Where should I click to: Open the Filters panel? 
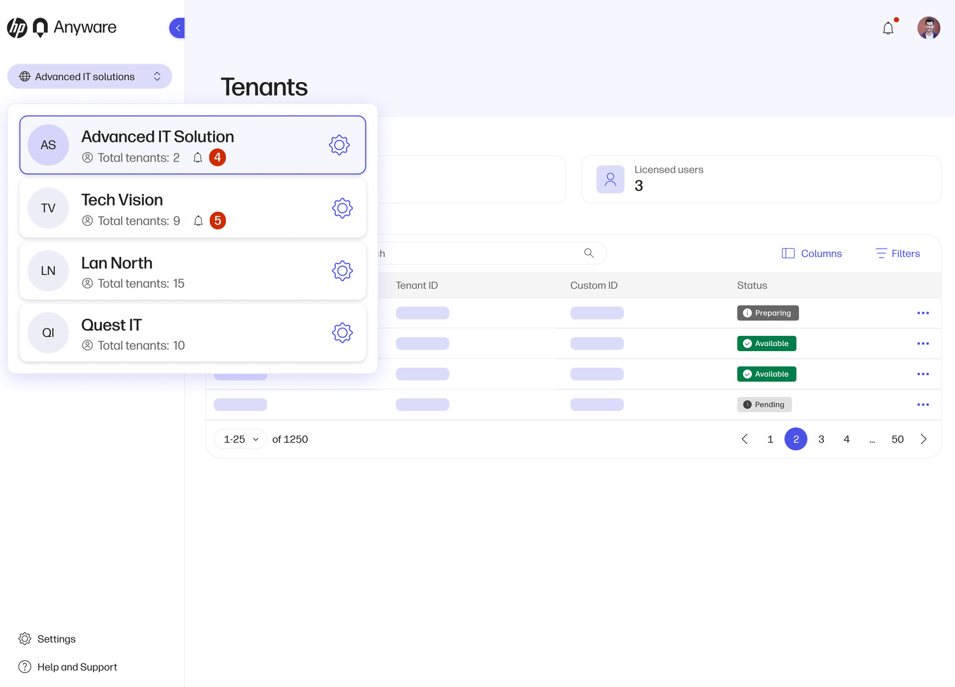pos(898,253)
